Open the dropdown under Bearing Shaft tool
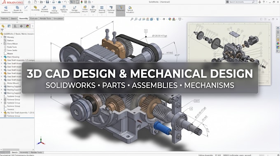Viewport: 280px width, 156px height. coord(93,15)
